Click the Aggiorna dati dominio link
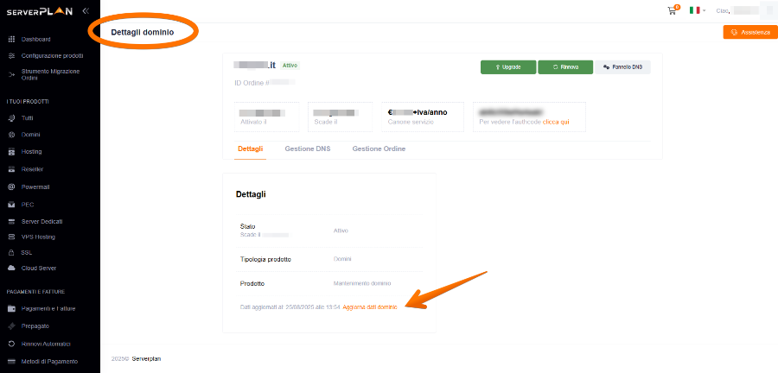Screen dimensions: 778x373 (x=370, y=307)
